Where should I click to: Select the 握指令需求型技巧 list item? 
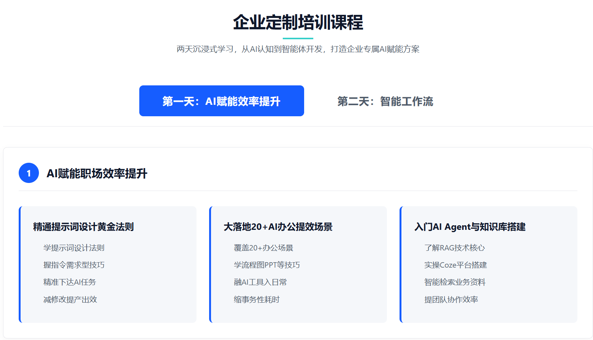74,265
